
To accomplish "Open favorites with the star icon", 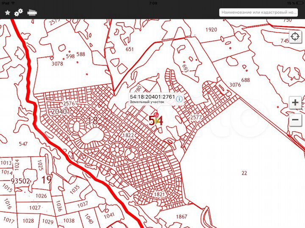I will point(7,13).
